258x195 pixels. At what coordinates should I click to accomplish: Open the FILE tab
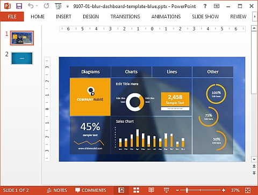point(12,17)
